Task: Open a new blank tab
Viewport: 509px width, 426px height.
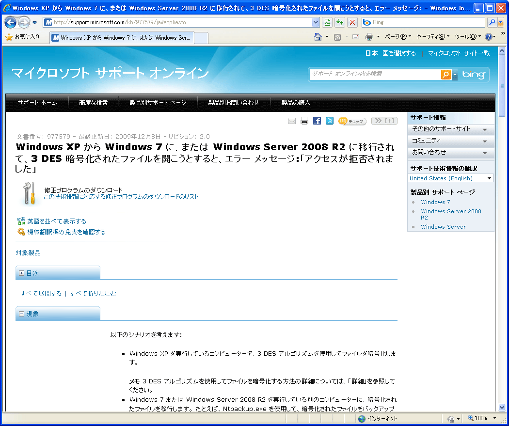Action: click(201, 38)
